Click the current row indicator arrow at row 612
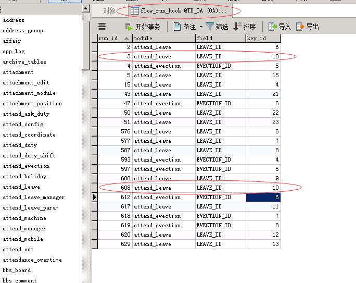 [95, 198]
